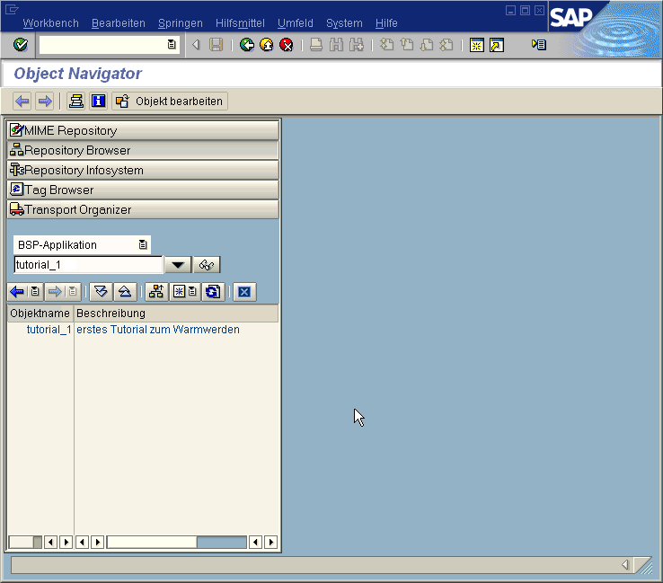Image resolution: width=663 pixels, height=583 pixels.
Task: Click the blue forward arrow in application toolbar
Action: 44,101
